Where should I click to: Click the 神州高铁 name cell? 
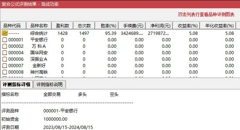(x=39, y=72)
